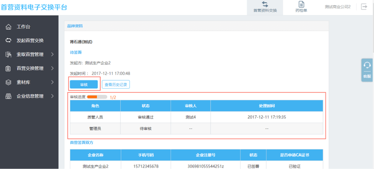The width and height of the screenshot is (374, 169).
Task: Expand the 素材库 submenu chevron
Action: click(52, 82)
